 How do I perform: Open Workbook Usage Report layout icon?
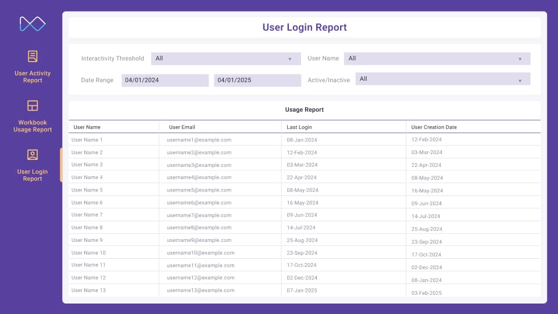(33, 106)
